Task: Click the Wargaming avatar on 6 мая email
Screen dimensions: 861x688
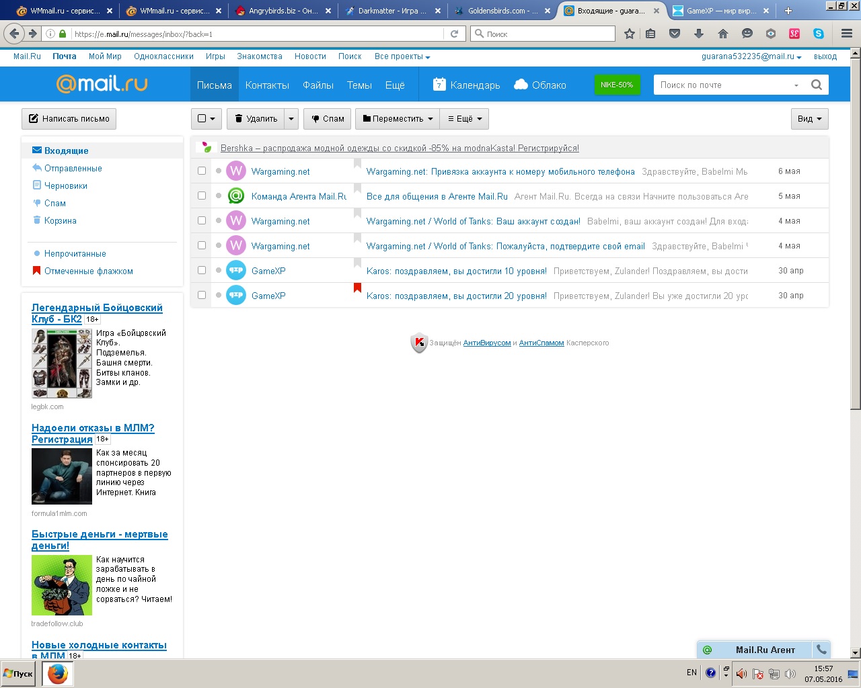Action: pyautogui.click(x=235, y=171)
